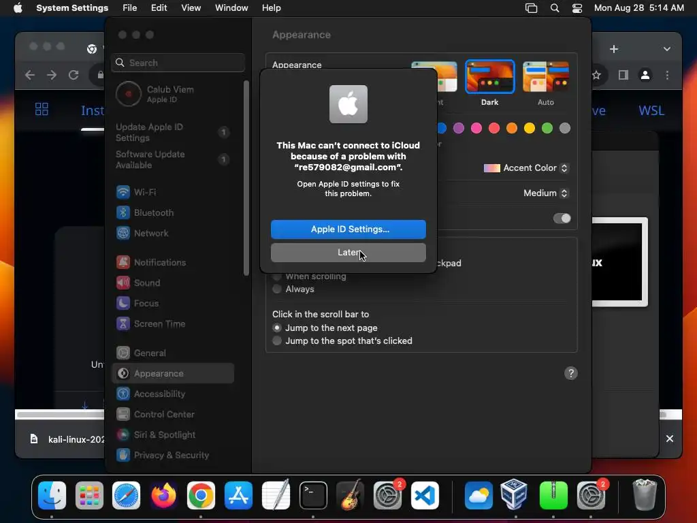The width and height of the screenshot is (697, 523).
Task: Open the Medium sidebar icon size dropdown
Action: (545, 193)
